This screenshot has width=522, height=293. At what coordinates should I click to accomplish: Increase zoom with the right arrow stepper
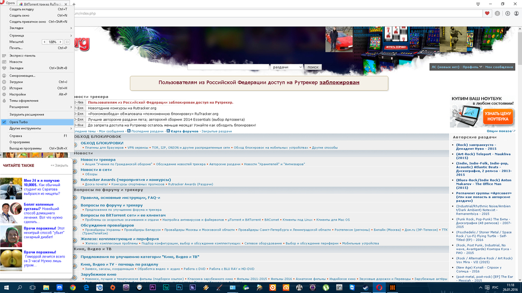[x=61, y=42]
